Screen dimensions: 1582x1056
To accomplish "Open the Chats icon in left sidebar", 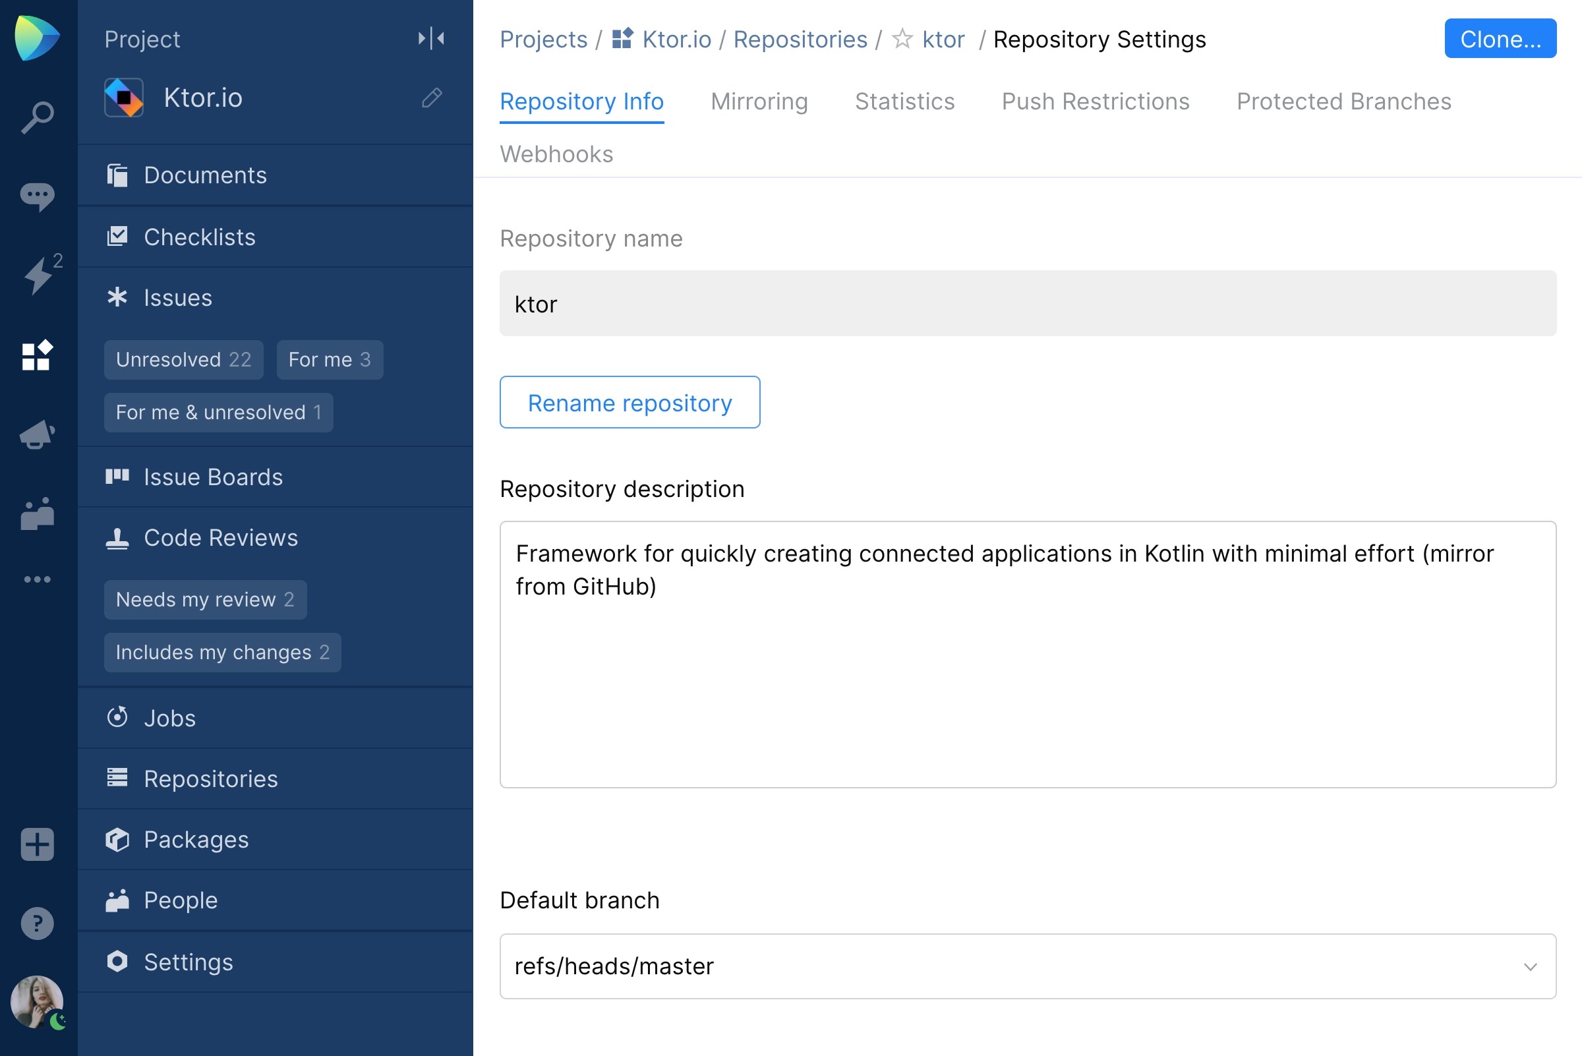I will (x=37, y=195).
